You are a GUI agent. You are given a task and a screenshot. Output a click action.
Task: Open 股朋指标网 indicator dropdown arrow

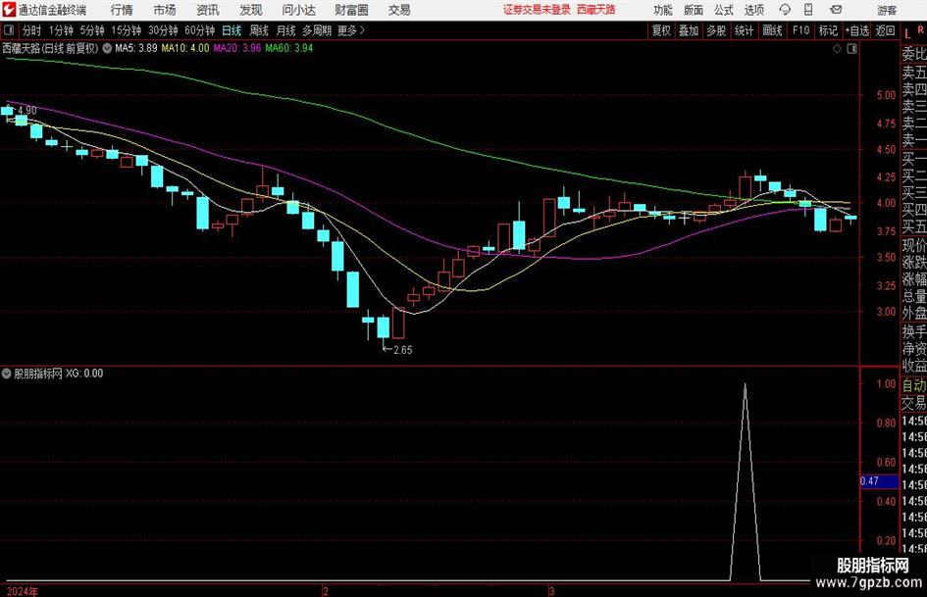click(7, 373)
